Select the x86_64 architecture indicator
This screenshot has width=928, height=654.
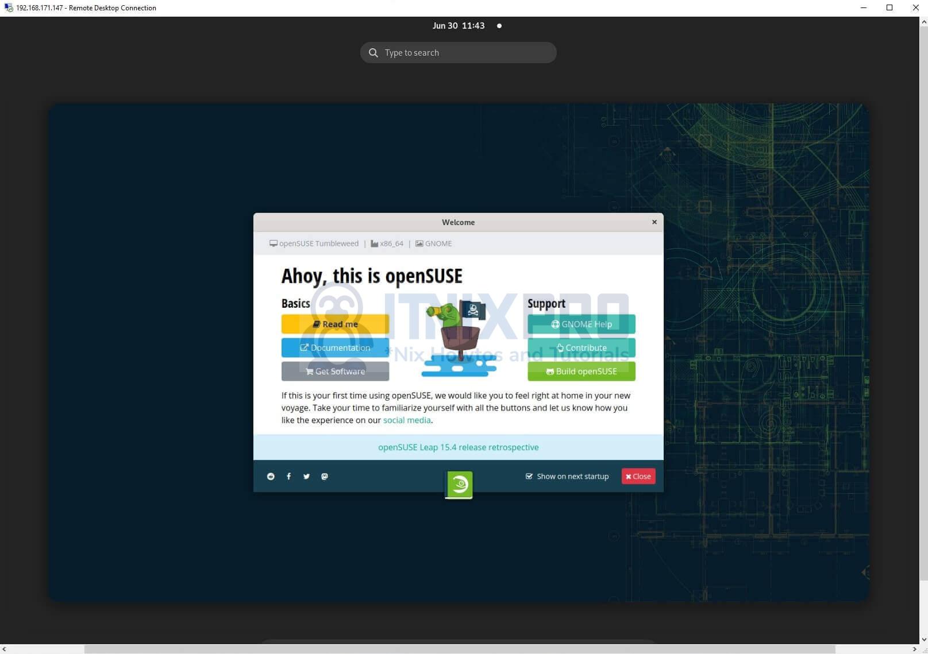tap(391, 243)
